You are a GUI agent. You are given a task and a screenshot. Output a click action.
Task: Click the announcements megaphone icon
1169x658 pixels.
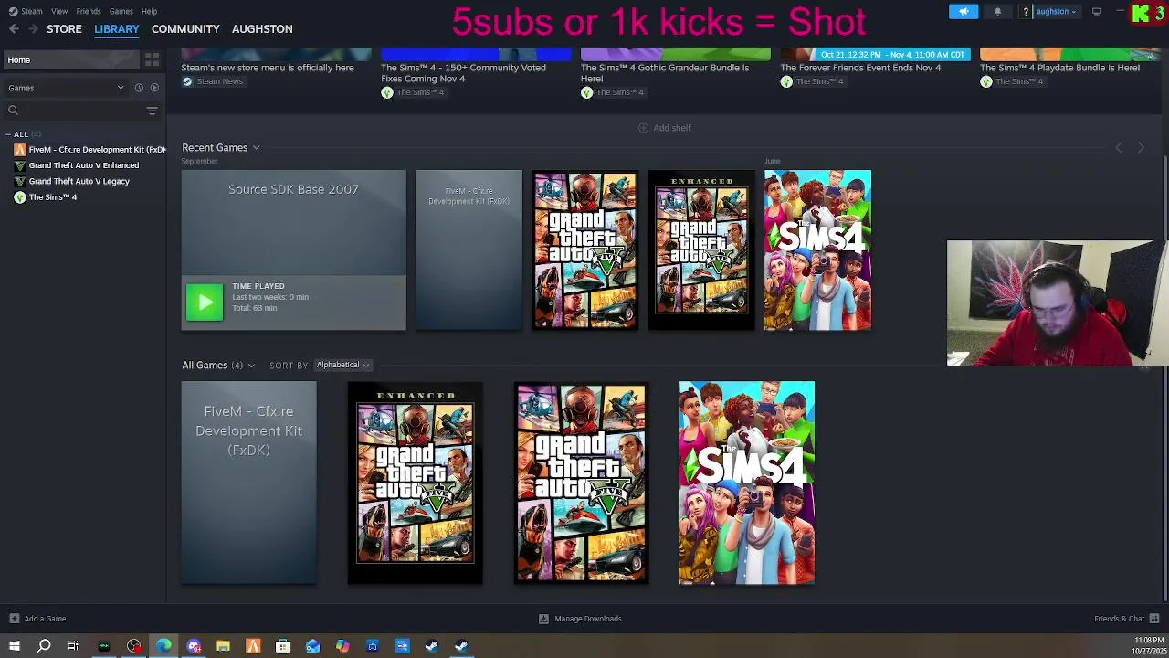(964, 11)
